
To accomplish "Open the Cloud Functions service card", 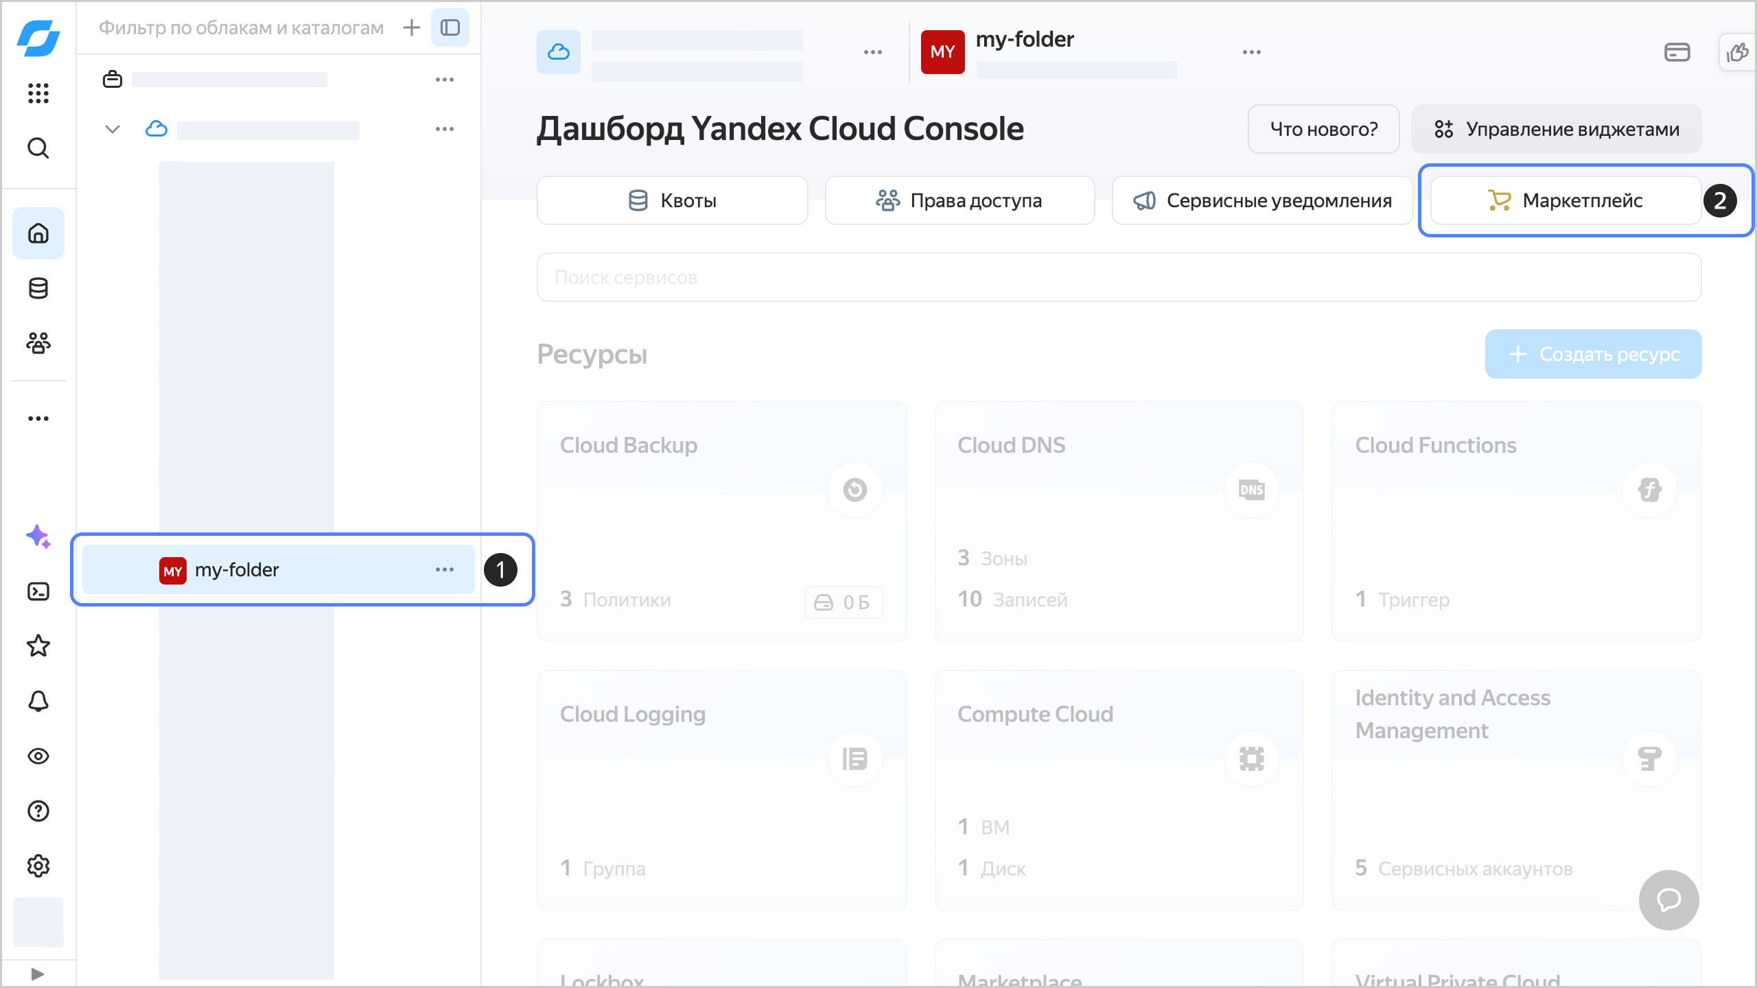I will coord(1517,521).
